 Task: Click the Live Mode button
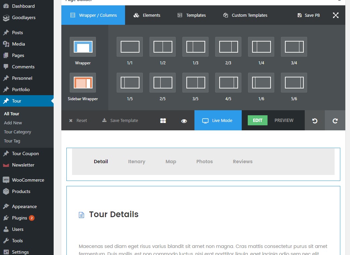point(218,120)
